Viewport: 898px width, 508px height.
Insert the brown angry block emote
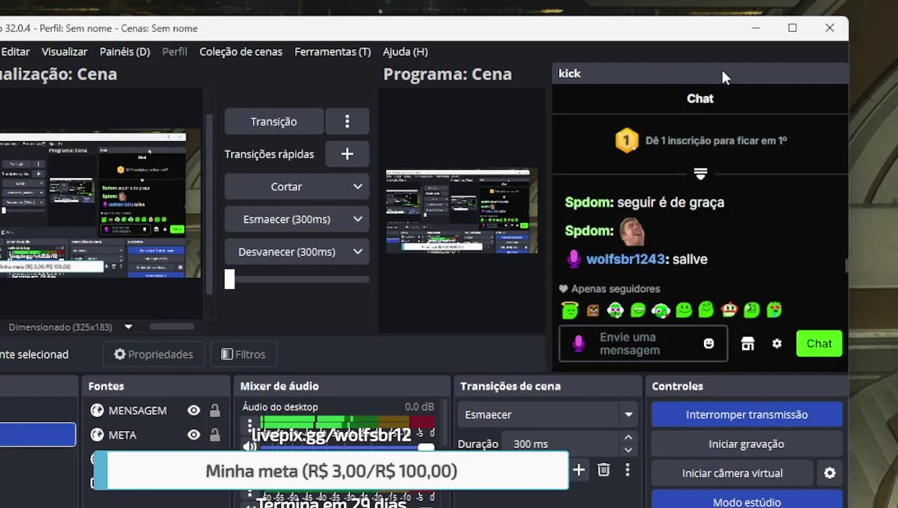(592, 310)
